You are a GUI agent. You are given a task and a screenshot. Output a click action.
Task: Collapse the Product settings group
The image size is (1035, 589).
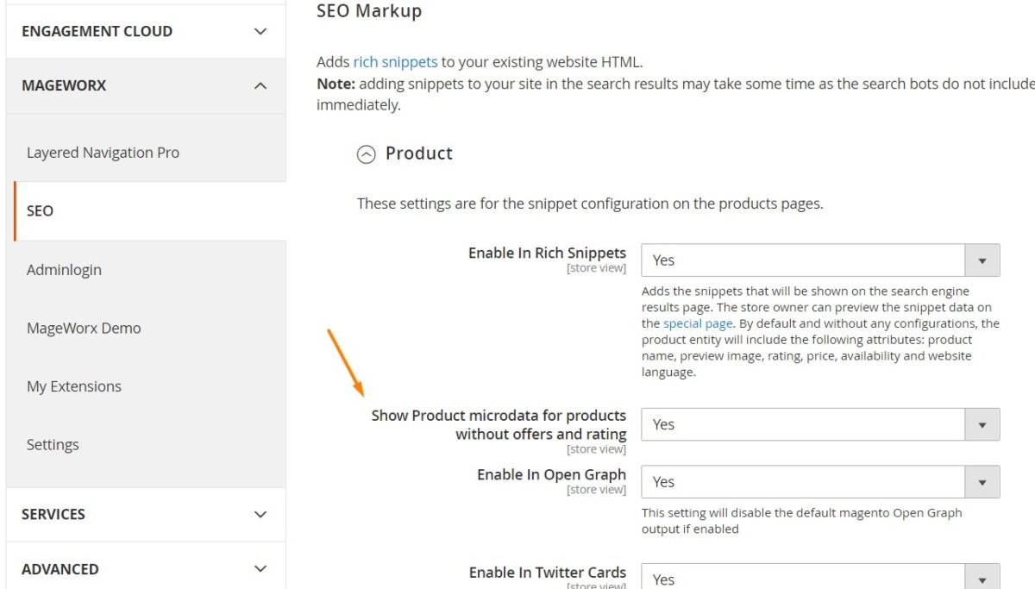coord(367,154)
